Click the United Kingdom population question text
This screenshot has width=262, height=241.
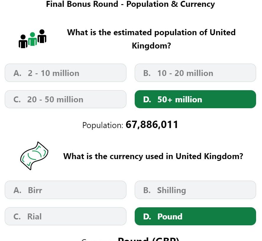152,39
